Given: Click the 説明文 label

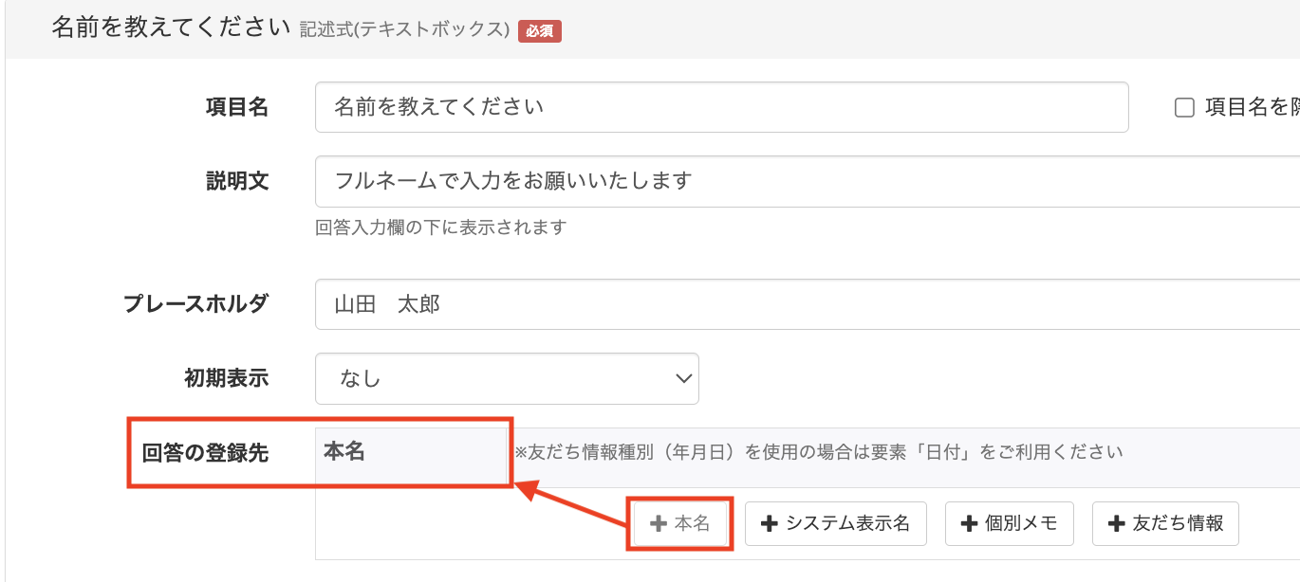Looking at the screenshot, I should [237, 181].
